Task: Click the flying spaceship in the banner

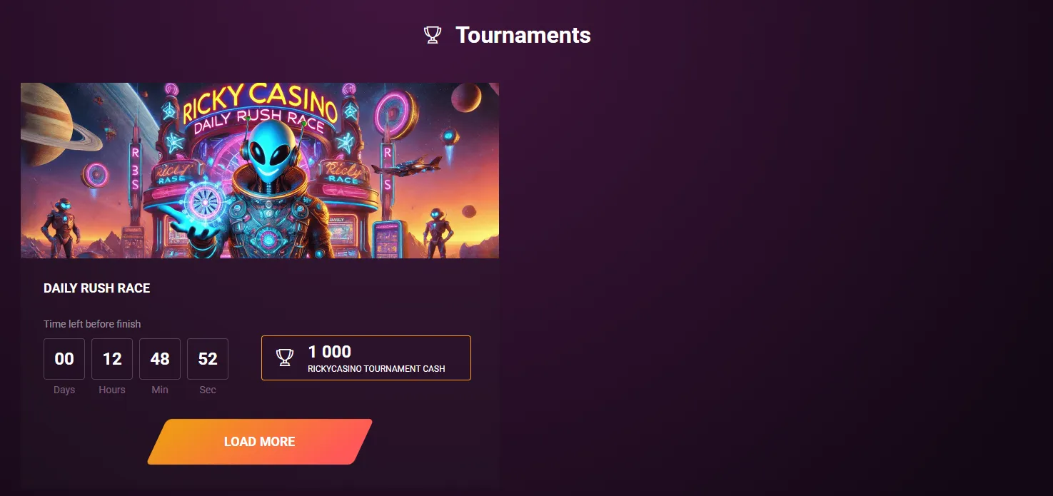Action: pos(405,167)
